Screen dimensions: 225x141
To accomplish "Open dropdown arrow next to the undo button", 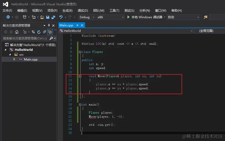I will [66, 17].
